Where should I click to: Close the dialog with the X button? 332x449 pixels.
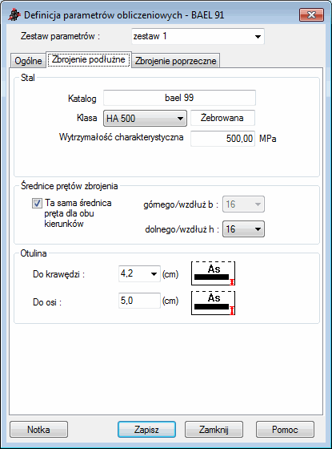pos(311,14)
